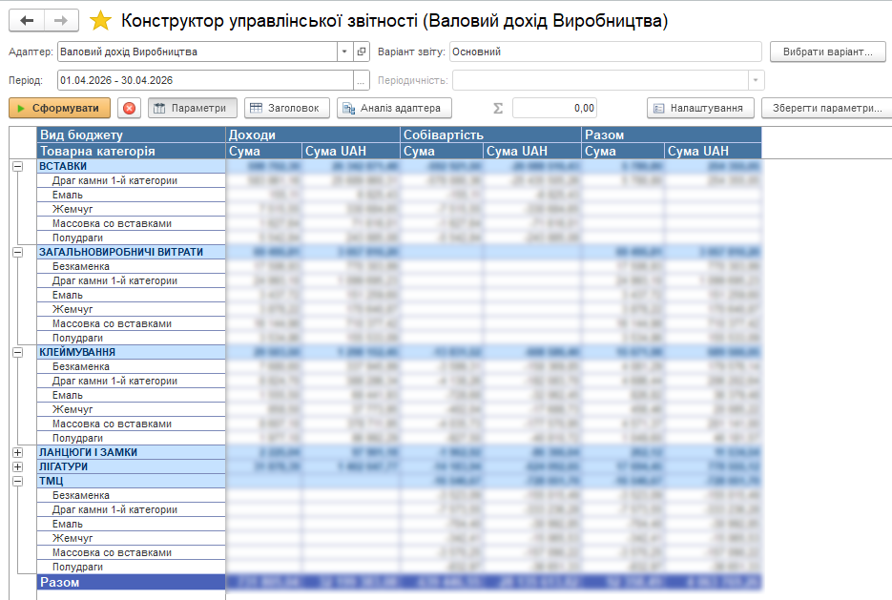
Task: Select Жемчуг under КЛЕЙМУВАННЯ
Action: (131, 409)
